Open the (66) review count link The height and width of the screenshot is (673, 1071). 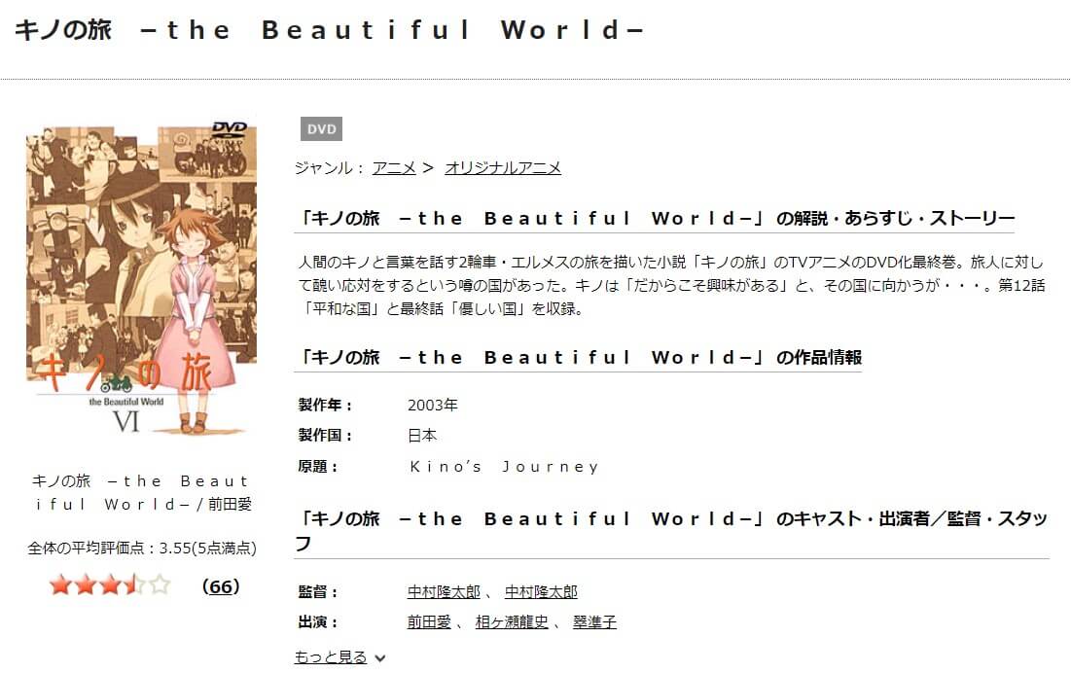(221, 586)
